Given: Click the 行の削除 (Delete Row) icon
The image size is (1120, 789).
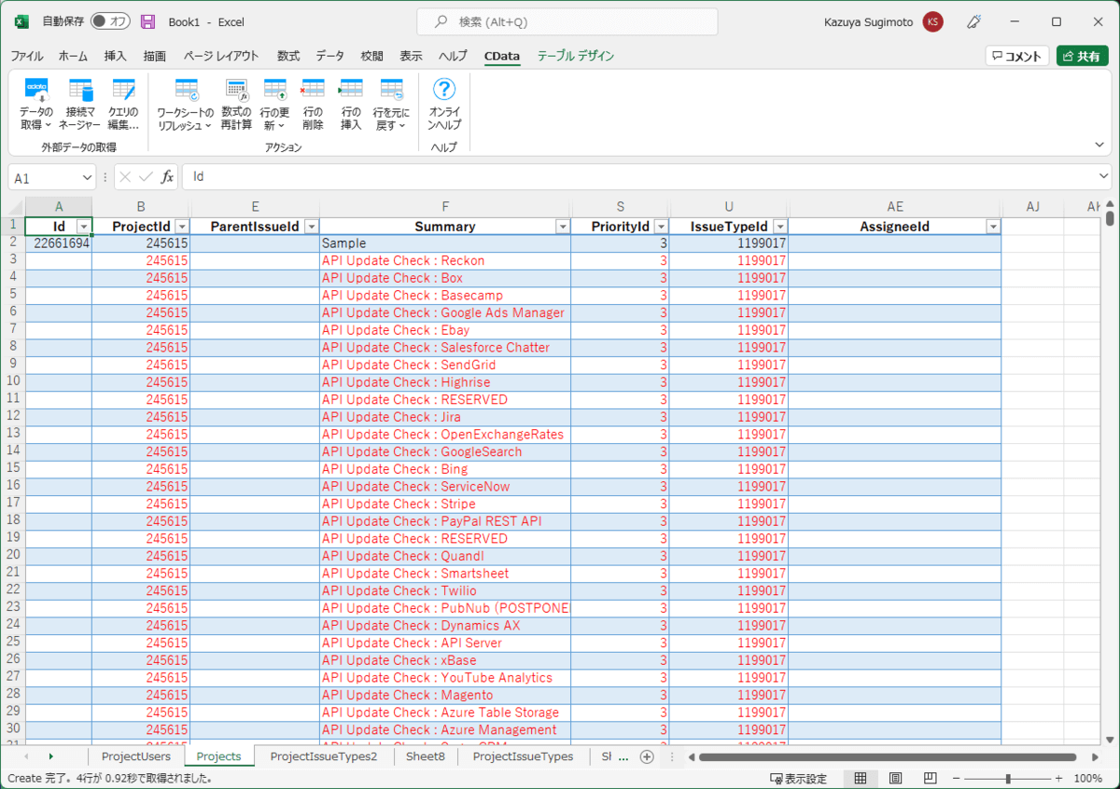Looking at the screenshot, I should pyautogui.click(x=313, y=92).
